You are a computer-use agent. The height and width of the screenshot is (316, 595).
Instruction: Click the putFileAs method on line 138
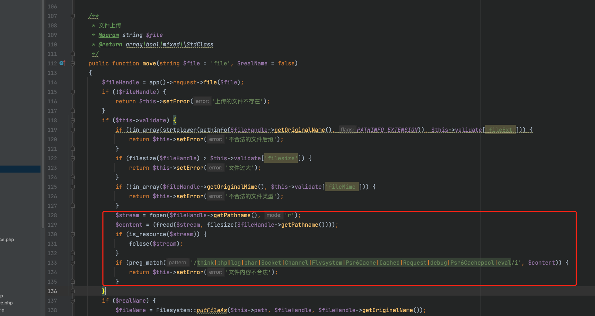coord(212,310)
